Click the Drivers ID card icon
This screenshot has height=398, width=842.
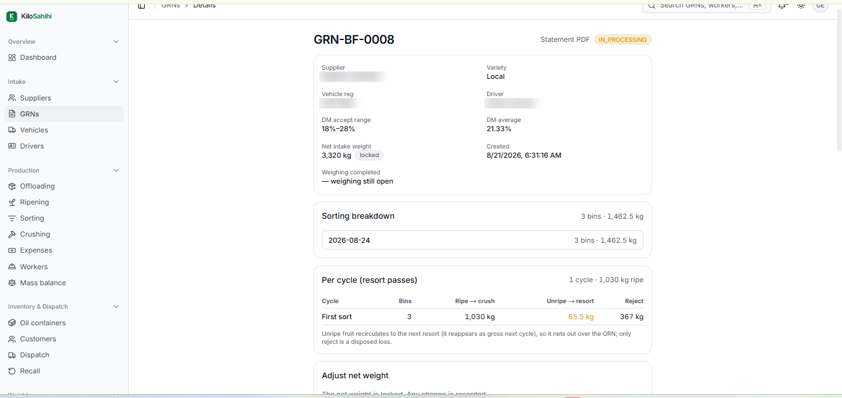point(12,146)
